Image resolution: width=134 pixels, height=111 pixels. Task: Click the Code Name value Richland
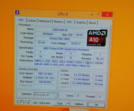click(48, 34)
